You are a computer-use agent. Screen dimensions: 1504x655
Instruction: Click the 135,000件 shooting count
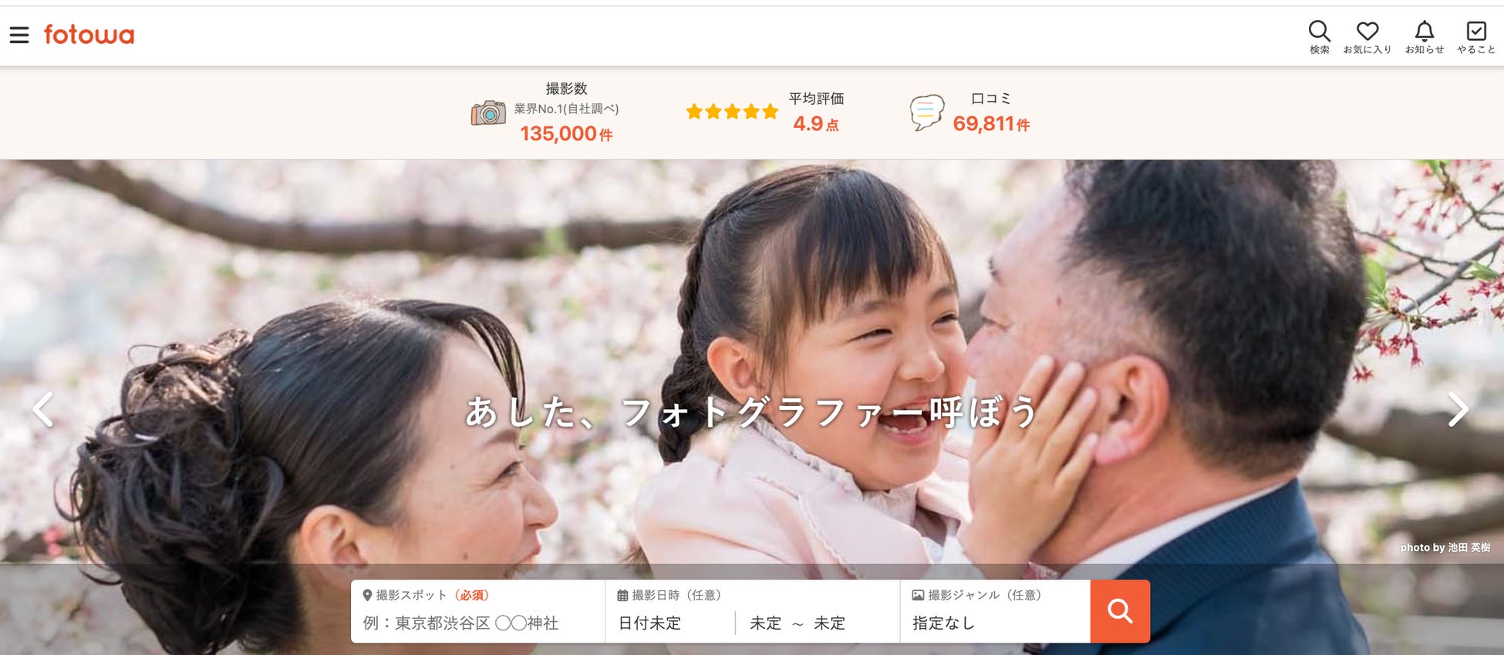tap(566, 133)
